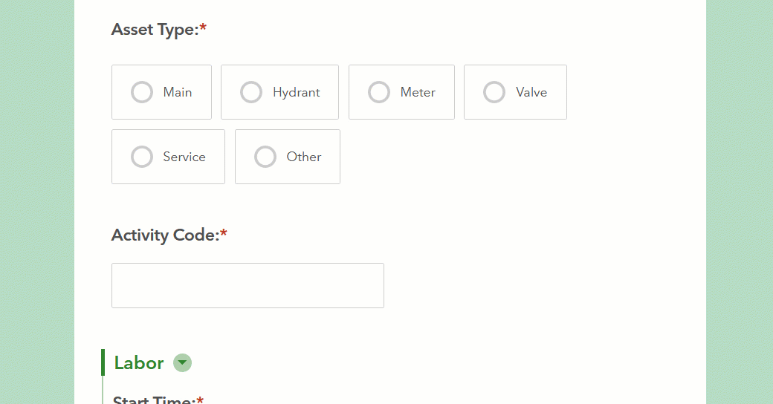This screenshot has width=773, height=404.
Task: Click the "Hydrant" option label text
Action: tap(296, 92)
